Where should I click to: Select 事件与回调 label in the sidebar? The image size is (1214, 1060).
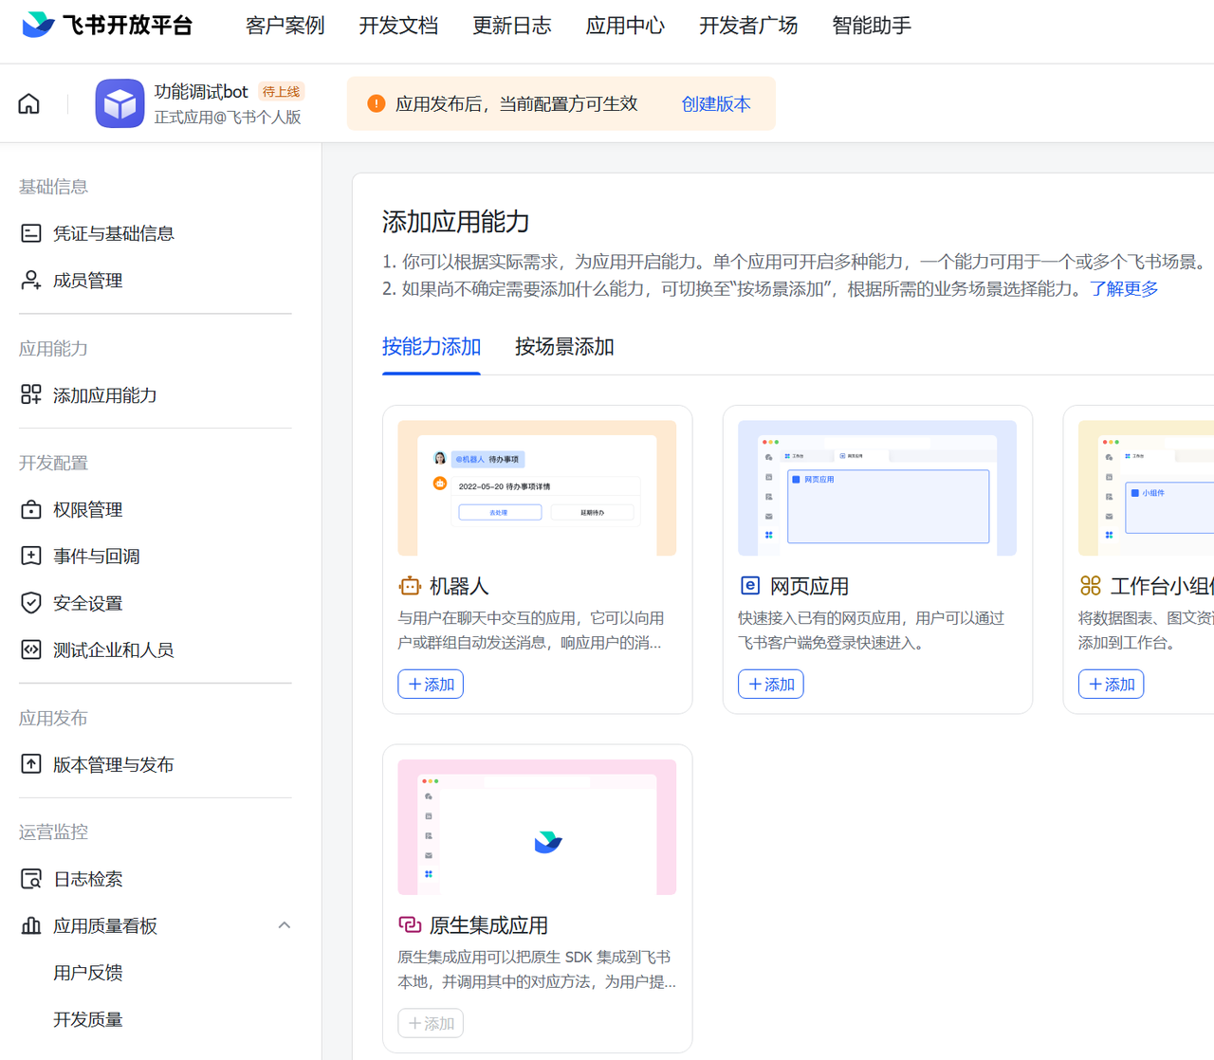[97, 557]
